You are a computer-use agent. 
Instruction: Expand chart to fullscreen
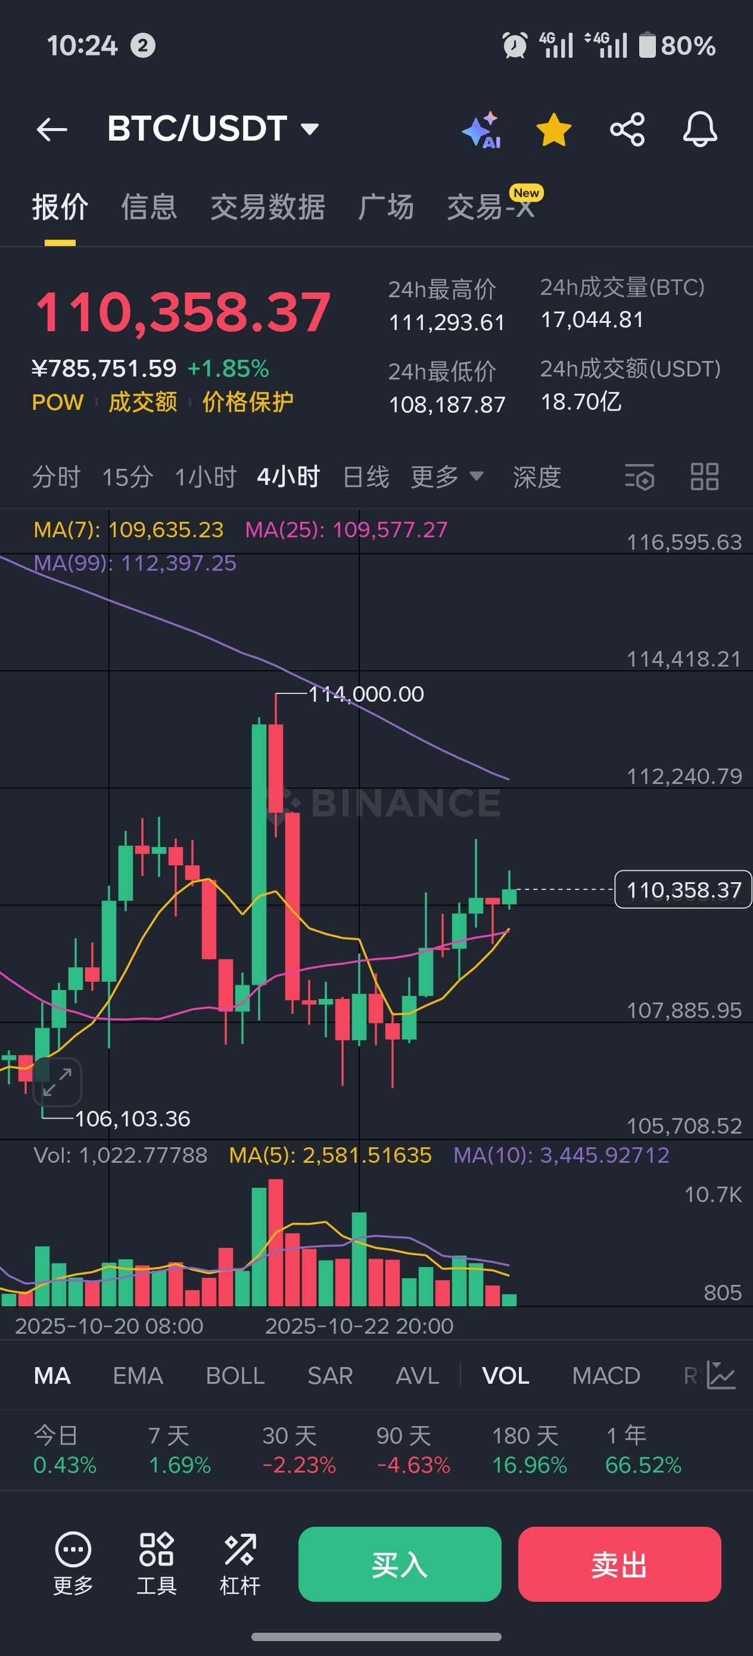pos(58,1082)
